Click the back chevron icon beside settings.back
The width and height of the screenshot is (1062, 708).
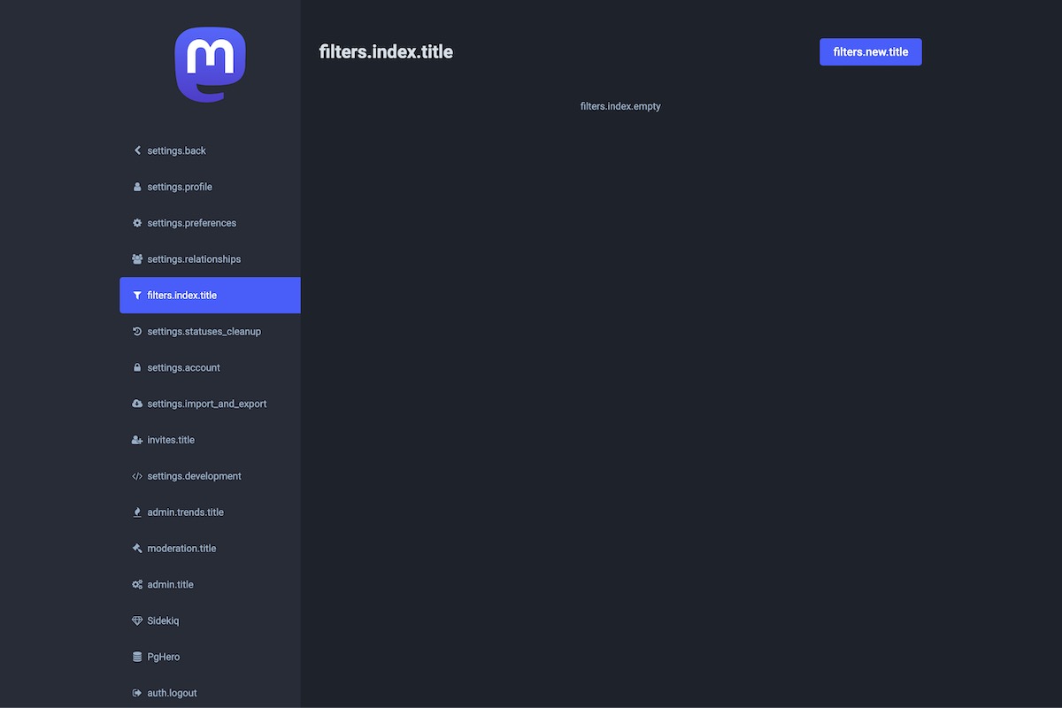[x=137, y=150]
